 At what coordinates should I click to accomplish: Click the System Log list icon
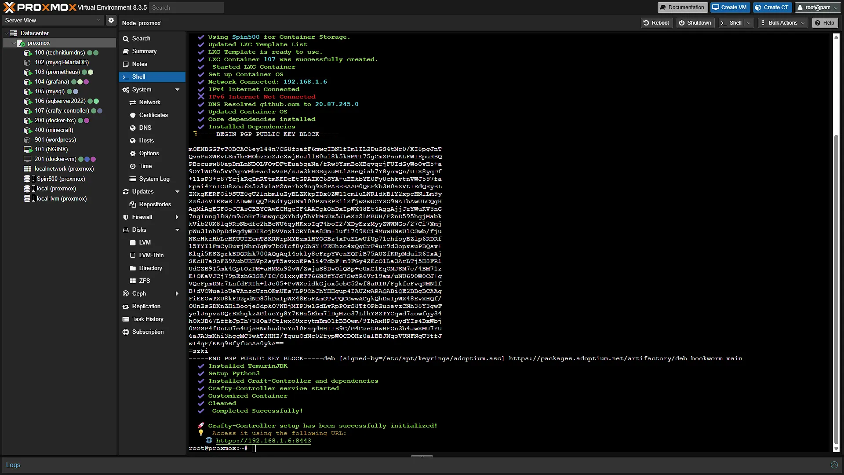[x=133, y=179]
